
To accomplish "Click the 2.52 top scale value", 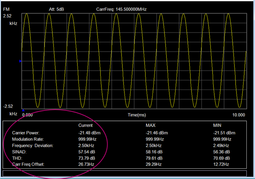I will point(7,16).
